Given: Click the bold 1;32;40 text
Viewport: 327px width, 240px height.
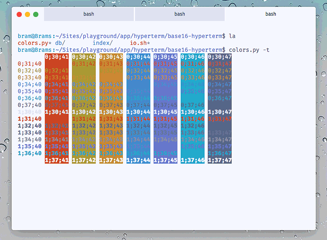Looking at the screenshot, I should (x=30, y=126).
